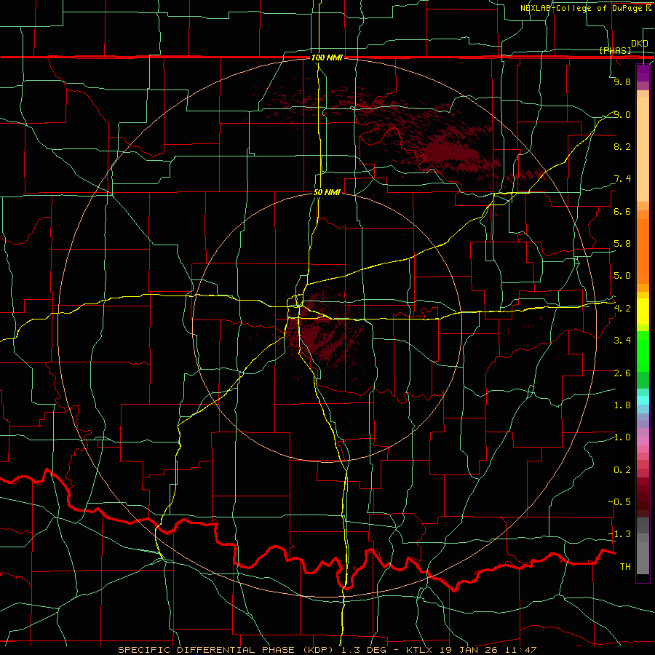This screenshot has width=655, height=655.
Task: Pick the pink band near 1.0
Action: point(643,441)
